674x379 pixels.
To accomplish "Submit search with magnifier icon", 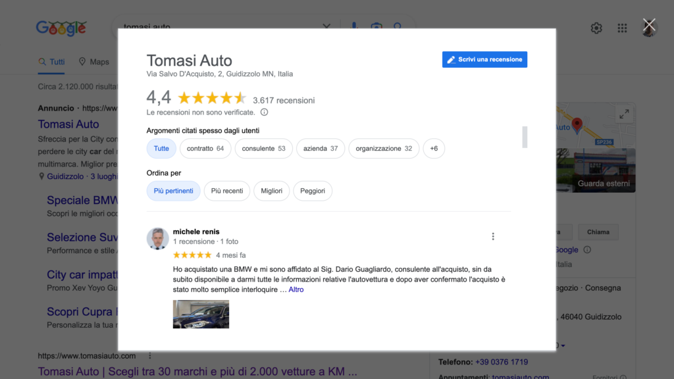I will pyautogui.click(x=398, y=26).
